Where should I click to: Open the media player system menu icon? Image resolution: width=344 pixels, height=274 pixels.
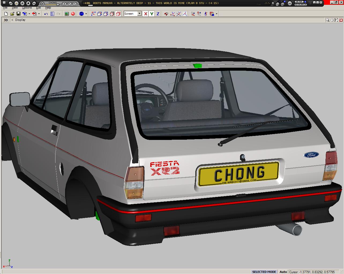point(4,3)
